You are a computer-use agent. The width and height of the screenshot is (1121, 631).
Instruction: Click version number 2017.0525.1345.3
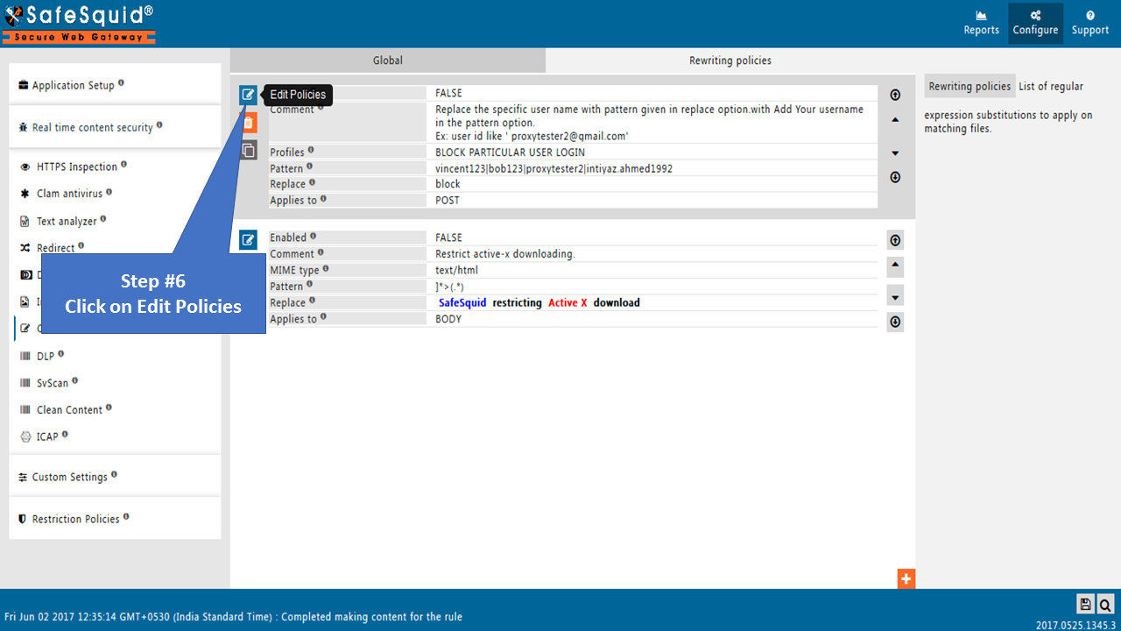[1075, 625]
